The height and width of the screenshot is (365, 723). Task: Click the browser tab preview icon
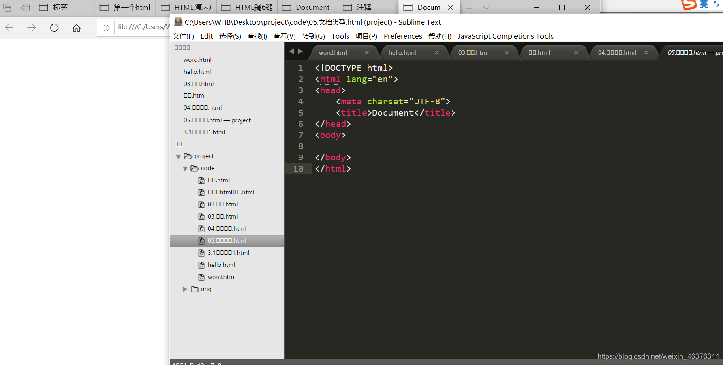[8, 8]
